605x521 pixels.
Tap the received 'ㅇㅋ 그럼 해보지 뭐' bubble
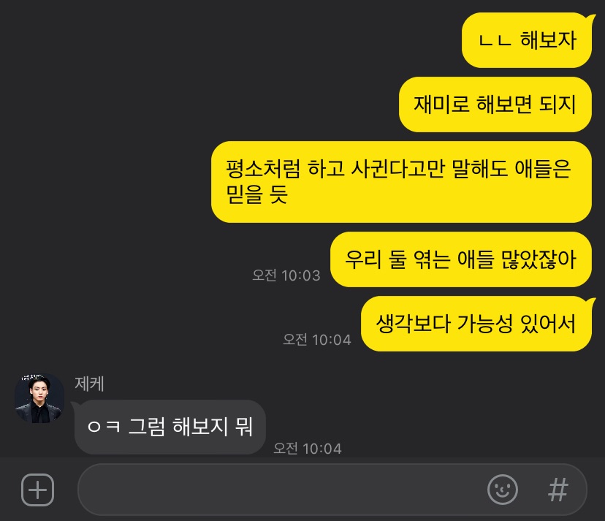170,427
